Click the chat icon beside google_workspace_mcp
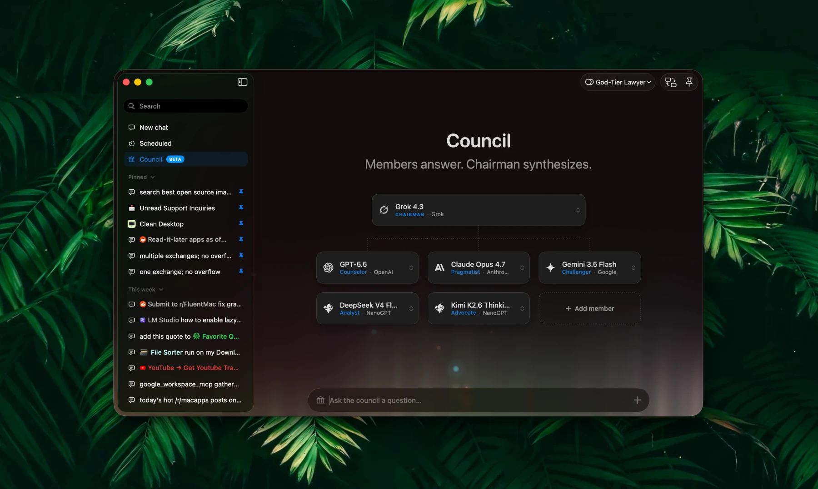The image size is (818, 489). (x=132, y=384)
